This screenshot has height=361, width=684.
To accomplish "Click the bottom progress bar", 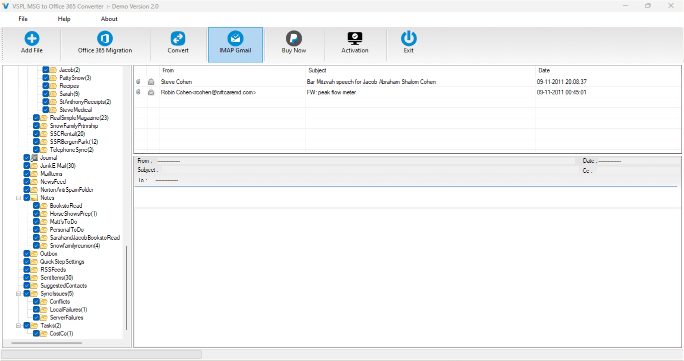I will (102, 355).
